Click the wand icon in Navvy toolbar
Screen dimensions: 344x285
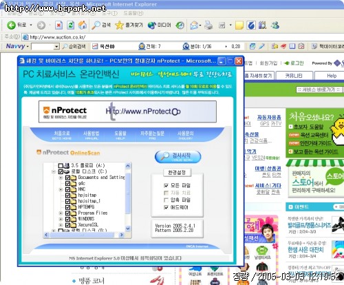coord(261,46)
